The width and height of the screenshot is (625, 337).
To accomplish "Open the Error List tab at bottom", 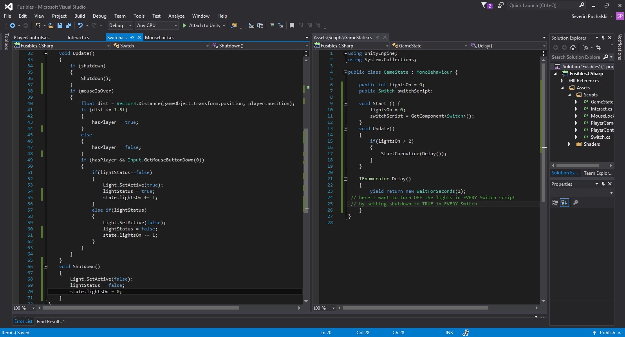I will (23, 321).
